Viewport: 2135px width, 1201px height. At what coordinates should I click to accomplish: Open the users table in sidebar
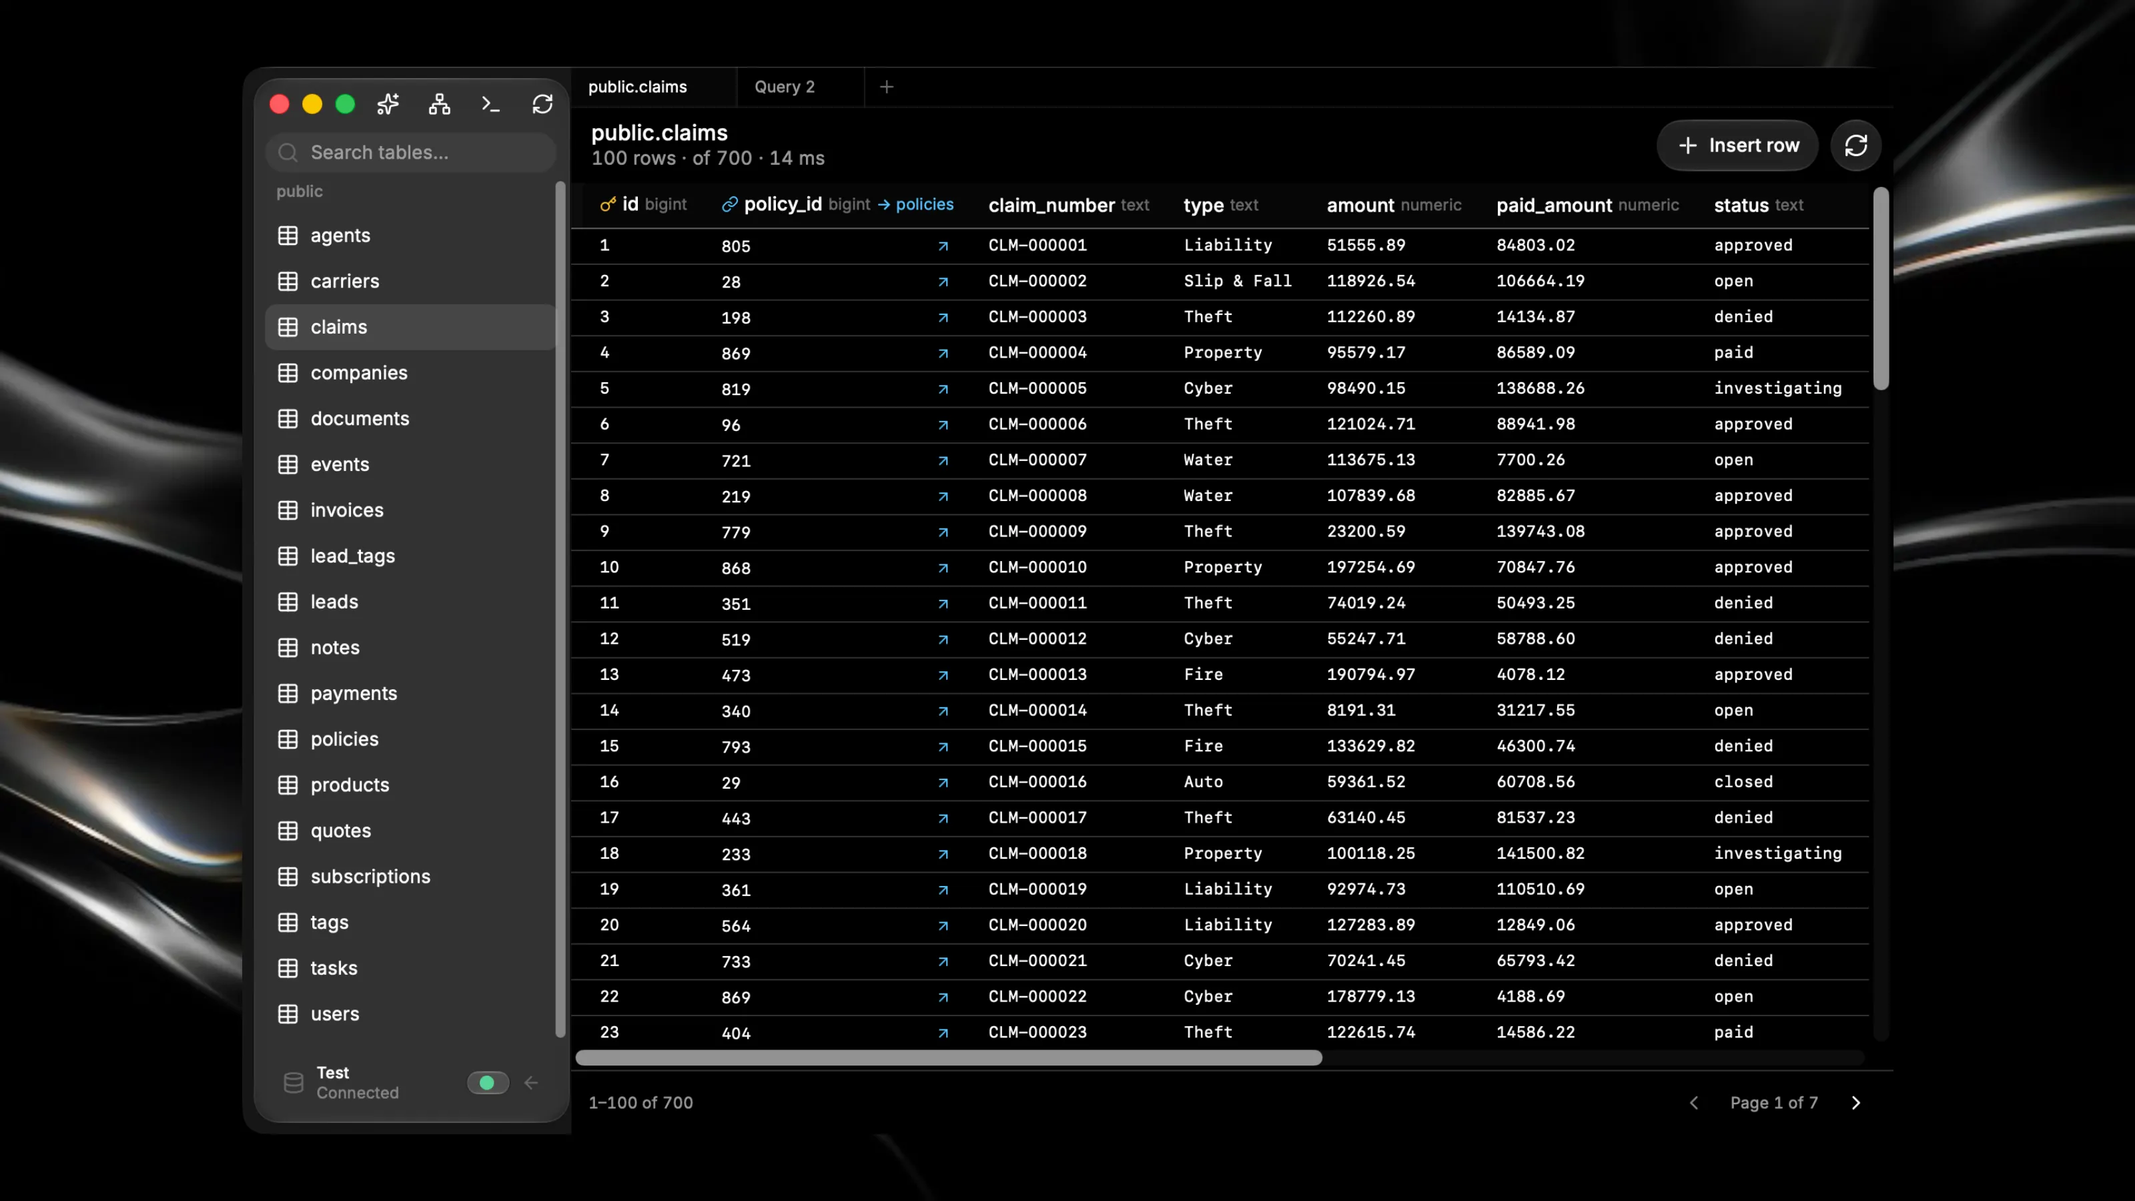click(410, 1014)
